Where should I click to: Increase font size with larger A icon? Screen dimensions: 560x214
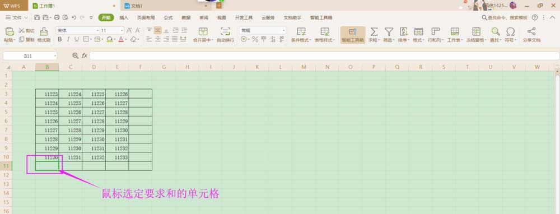(129, 31)
